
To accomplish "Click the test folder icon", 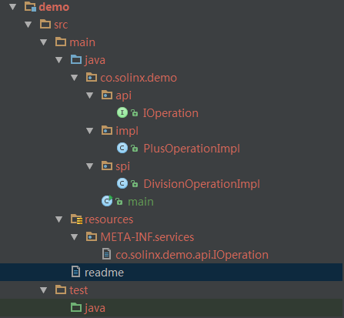I will click(61, 290).
